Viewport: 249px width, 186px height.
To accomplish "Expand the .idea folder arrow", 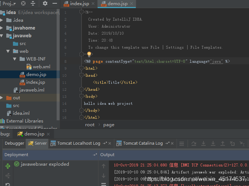I will [x=1, y=20].
